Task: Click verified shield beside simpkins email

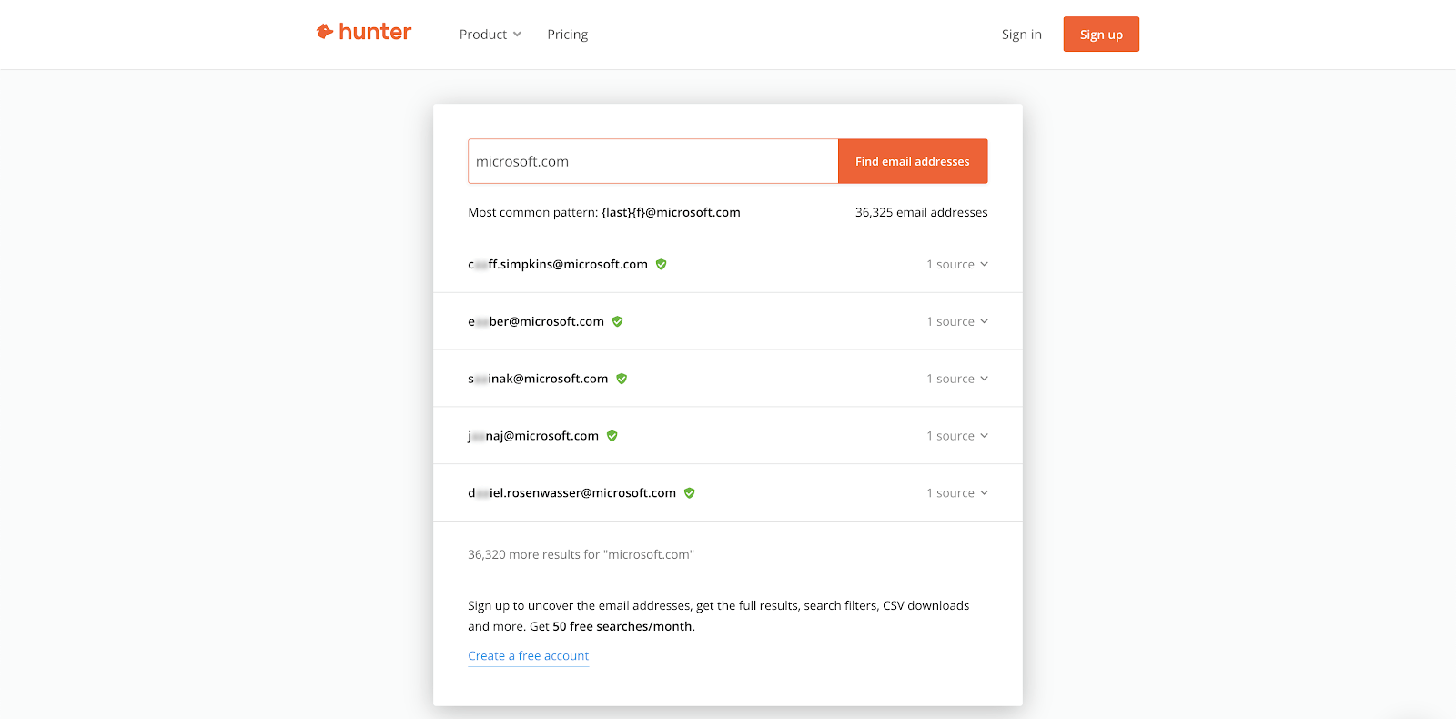Action: [x=662, y=265]
